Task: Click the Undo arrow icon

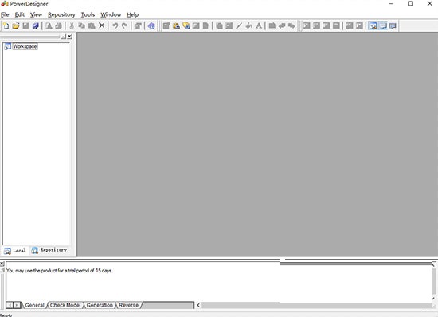Action: pos(115,26)
